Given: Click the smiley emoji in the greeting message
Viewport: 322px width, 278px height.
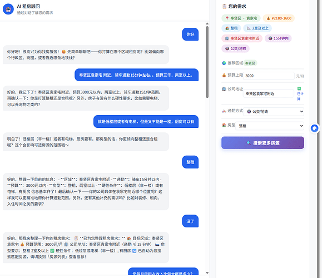Looking at the screenshot, I should pyautogui.click(x=63, y=52).
